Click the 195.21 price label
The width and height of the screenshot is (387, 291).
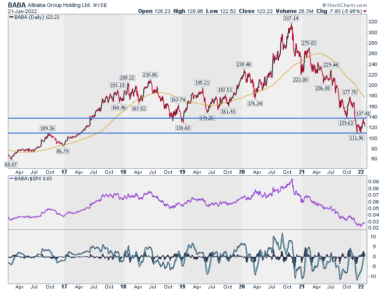(202, 82)
